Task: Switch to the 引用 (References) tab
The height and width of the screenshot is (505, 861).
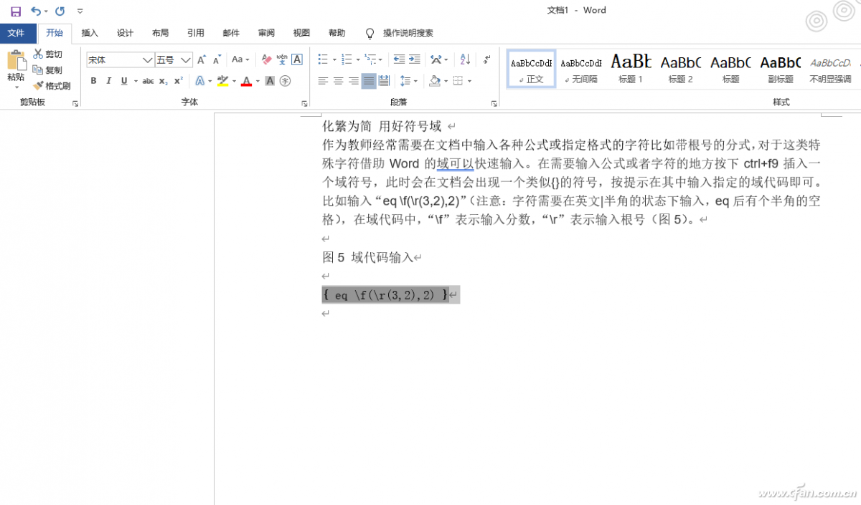Action: (195, 33)
